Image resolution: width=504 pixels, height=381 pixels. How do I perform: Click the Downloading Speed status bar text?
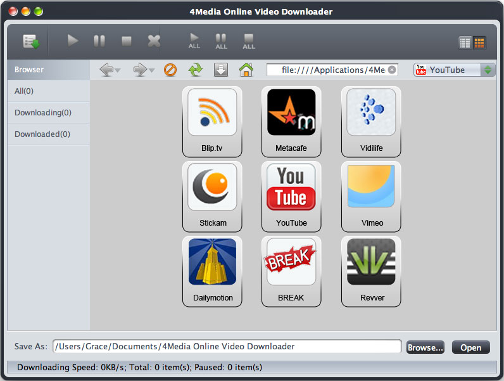point(139,367)
